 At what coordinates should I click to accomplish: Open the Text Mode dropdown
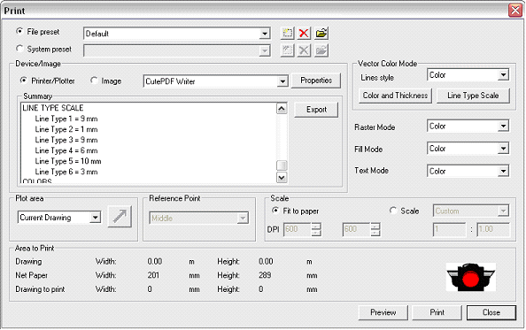point(503,172)
